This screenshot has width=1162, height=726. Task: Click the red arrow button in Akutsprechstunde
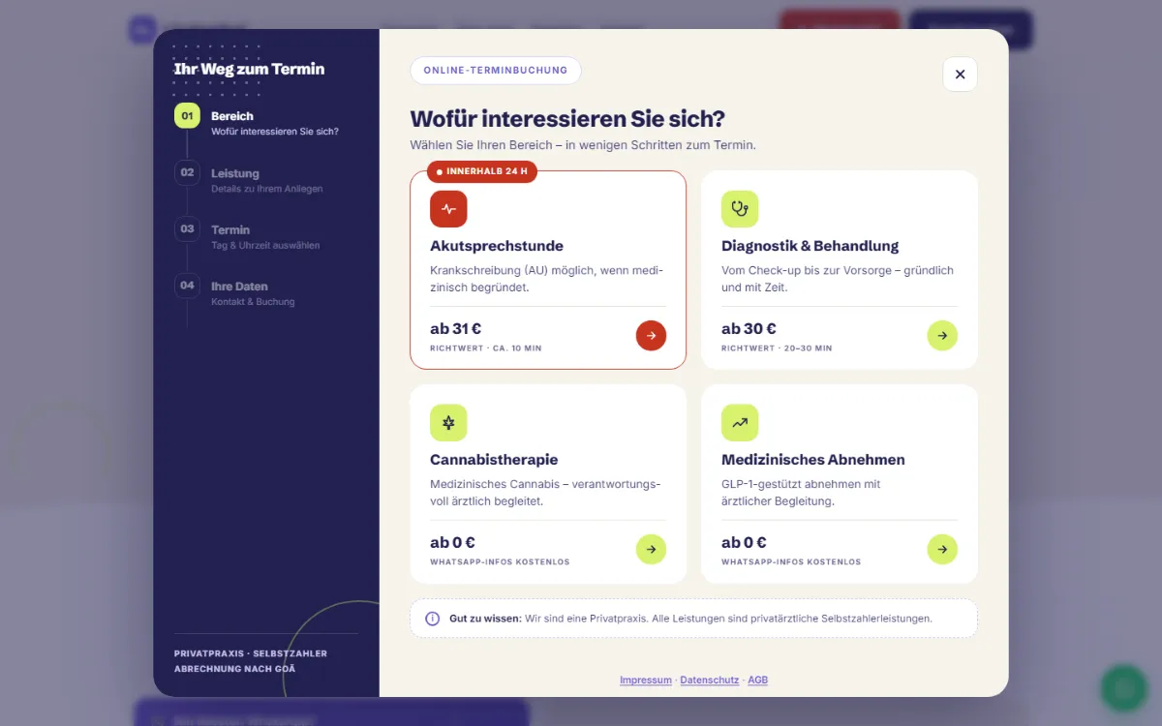[x=651, y=335]
